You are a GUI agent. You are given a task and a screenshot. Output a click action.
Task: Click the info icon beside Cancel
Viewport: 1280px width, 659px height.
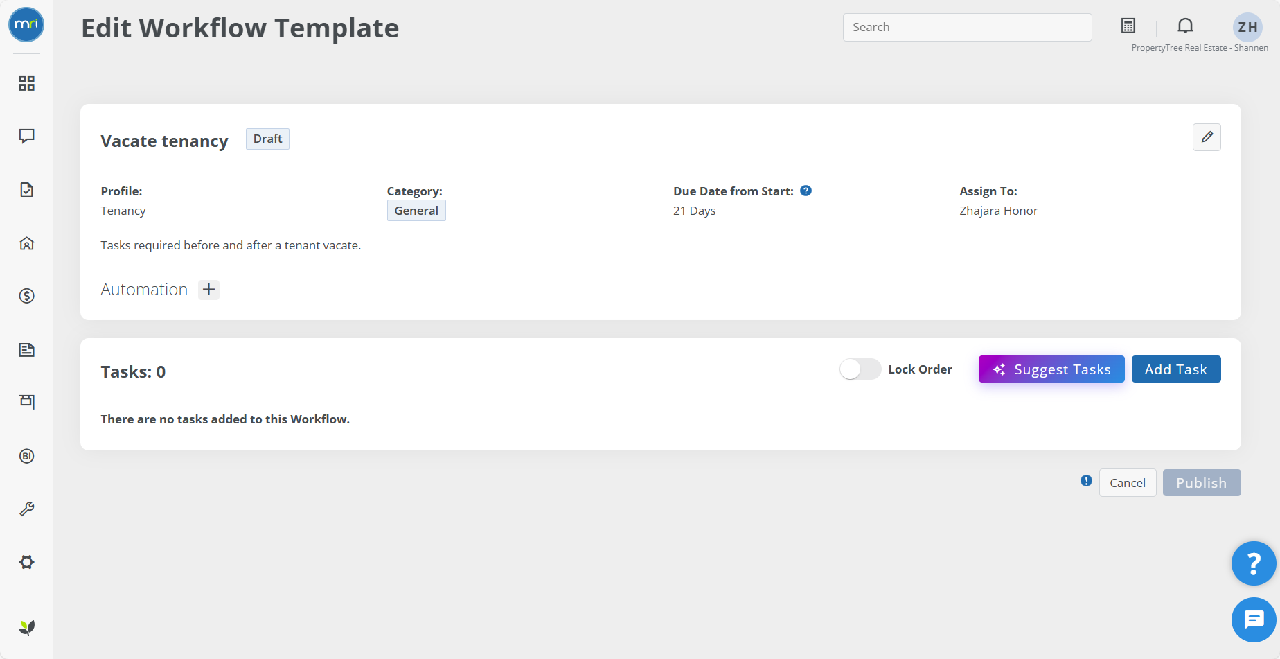tap(1086, 480)
